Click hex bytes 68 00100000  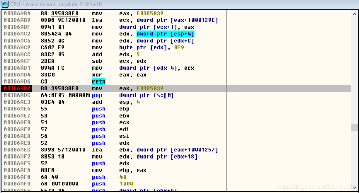coord(60,184)
